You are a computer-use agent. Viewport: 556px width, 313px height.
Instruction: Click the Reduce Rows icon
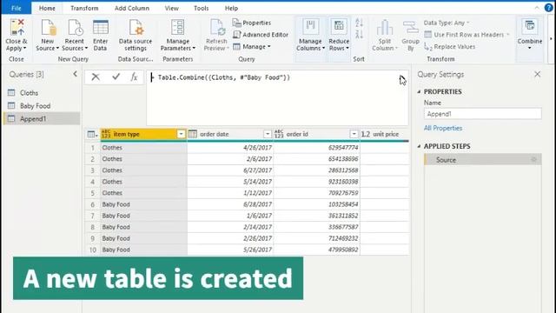339,27
